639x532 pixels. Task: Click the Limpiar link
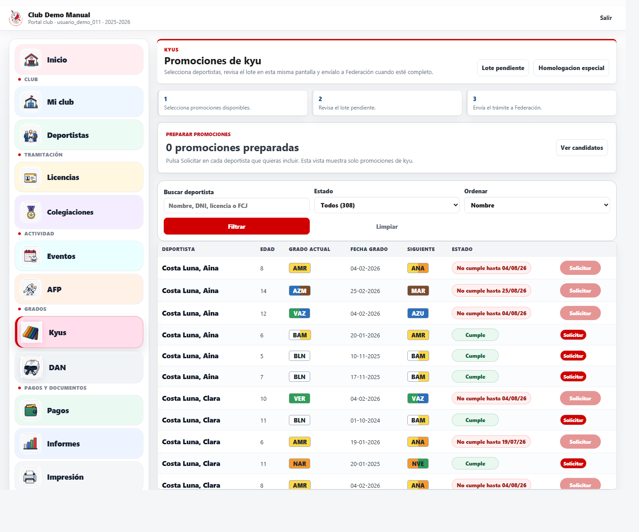tap(387, 227)
